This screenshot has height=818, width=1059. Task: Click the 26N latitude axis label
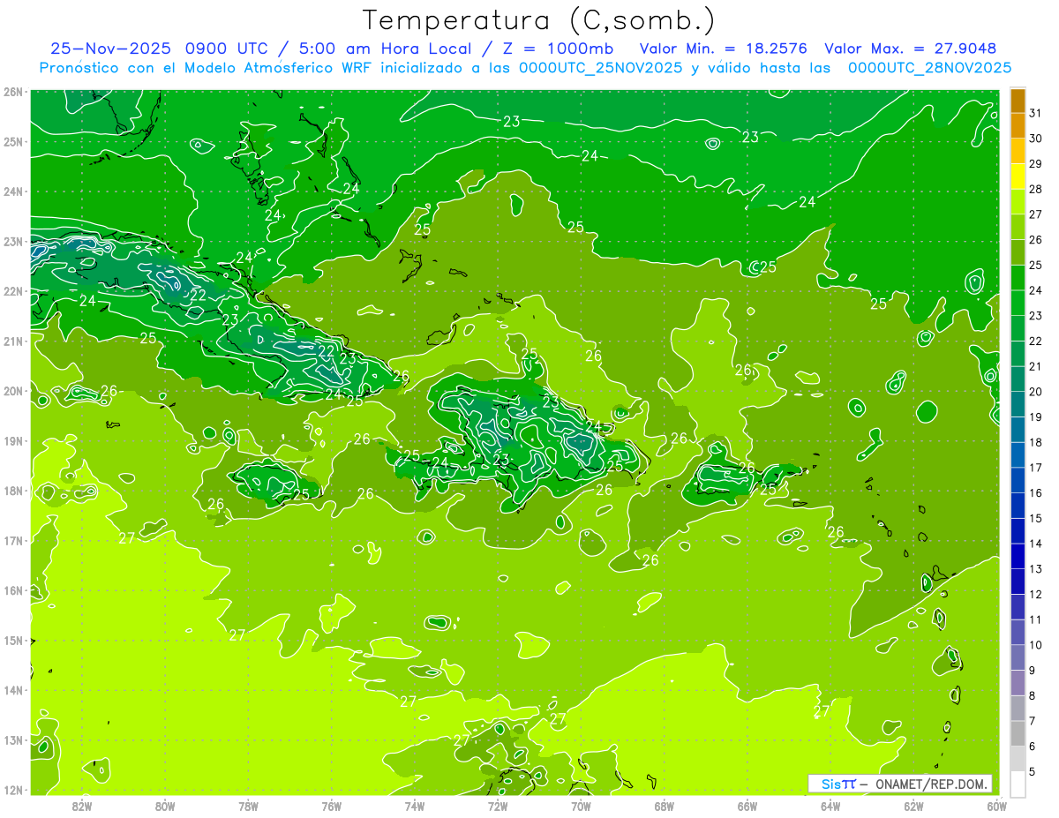pos(14,92)
